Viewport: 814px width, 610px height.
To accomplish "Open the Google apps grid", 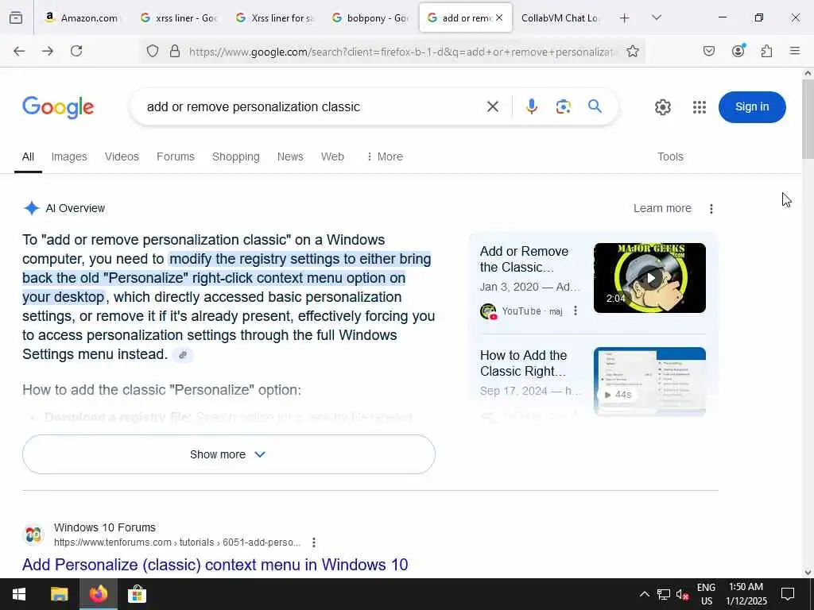I will click(700, 107).
